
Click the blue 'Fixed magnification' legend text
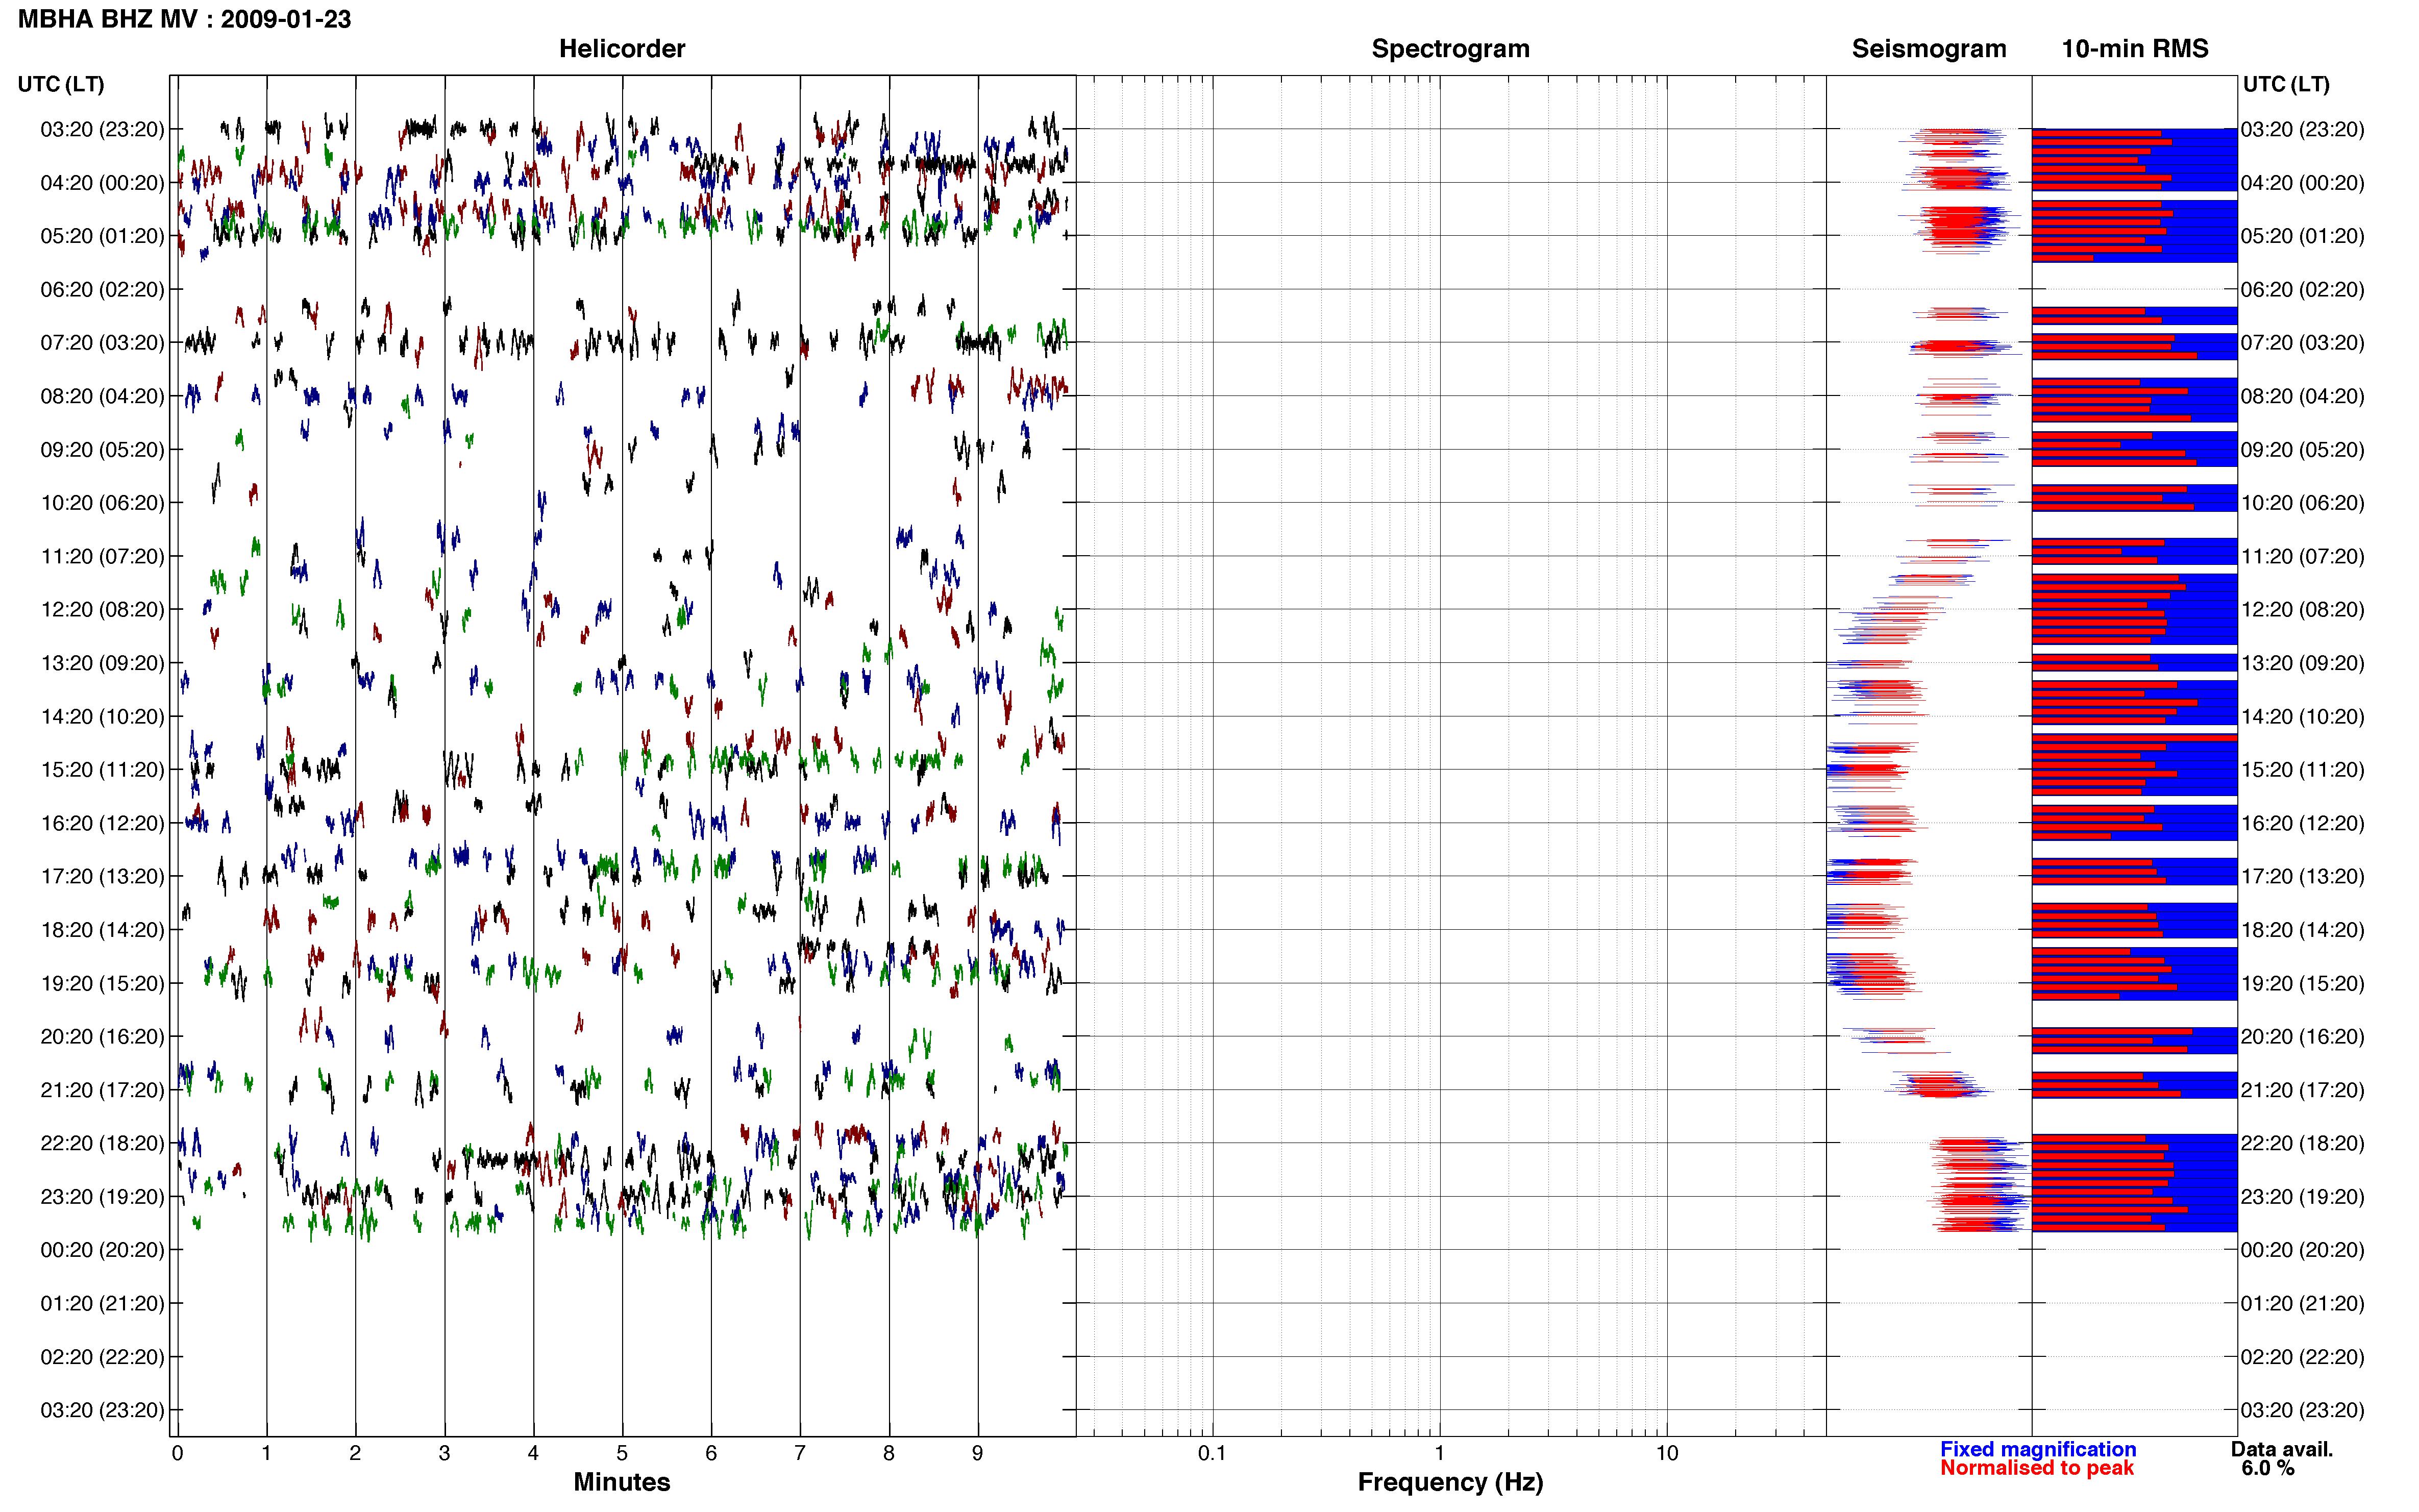tap(2038, 1449)
